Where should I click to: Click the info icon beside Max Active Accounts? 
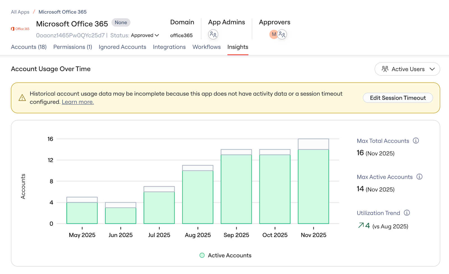pyautogui.click(x=420, y=177)
